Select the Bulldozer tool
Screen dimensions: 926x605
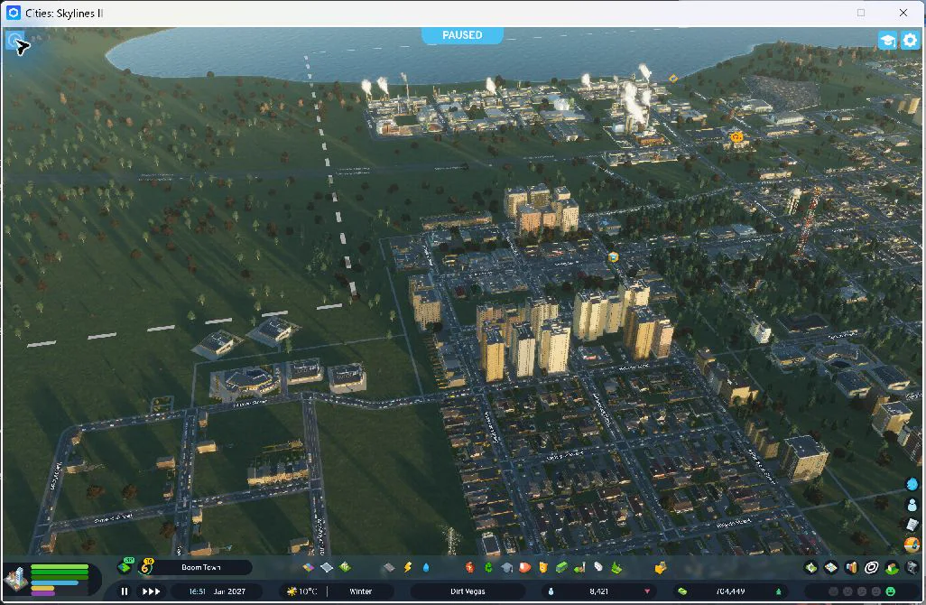(x=661, y=567)
